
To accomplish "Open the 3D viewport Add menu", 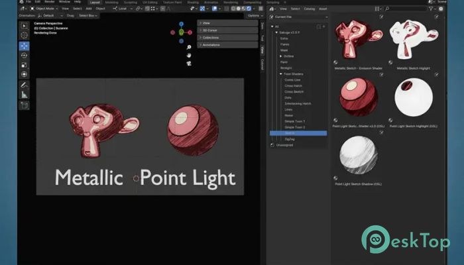I will coord(88,9).
